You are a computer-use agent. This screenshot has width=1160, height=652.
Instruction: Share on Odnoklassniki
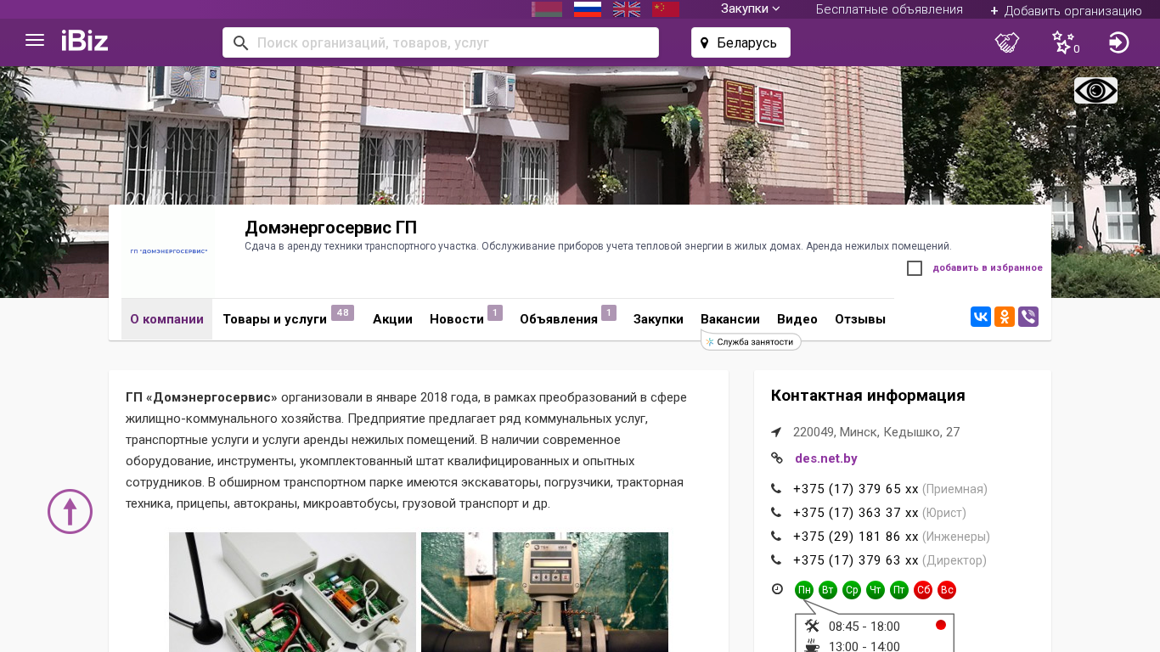coord(1005,318)
